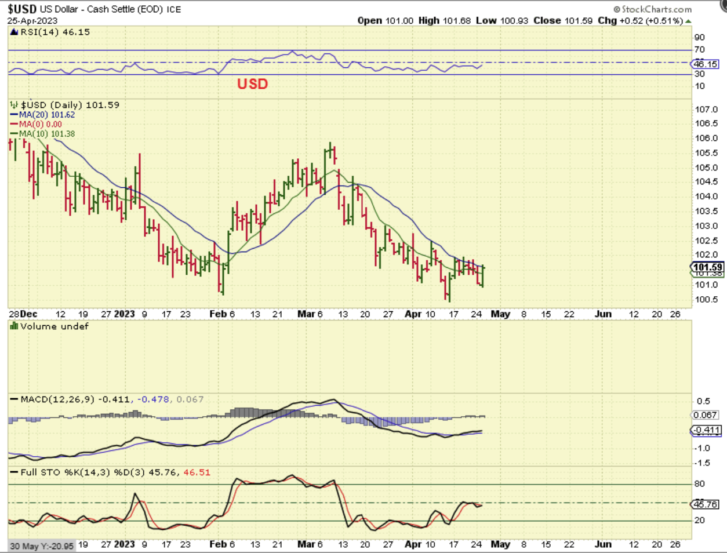
Task: Click the red USD annotation text
Action: (252, 84)
